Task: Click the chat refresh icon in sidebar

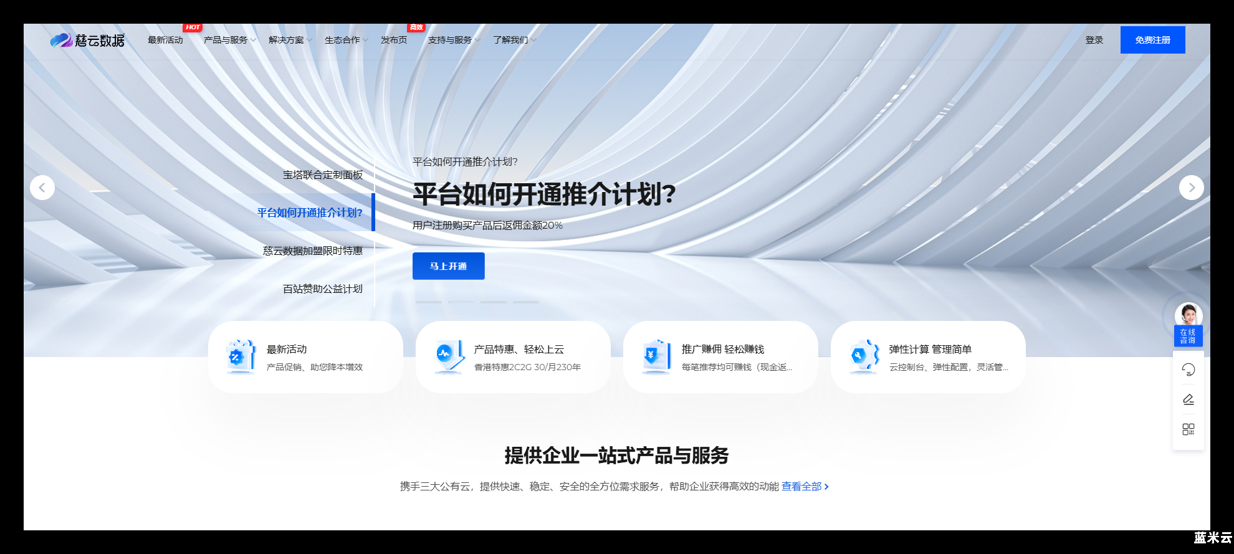Action: click(x=1188, y=370)
